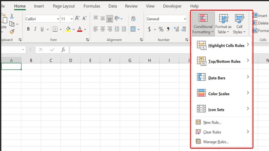Click the Wrap Text icon

pos(133,18)
